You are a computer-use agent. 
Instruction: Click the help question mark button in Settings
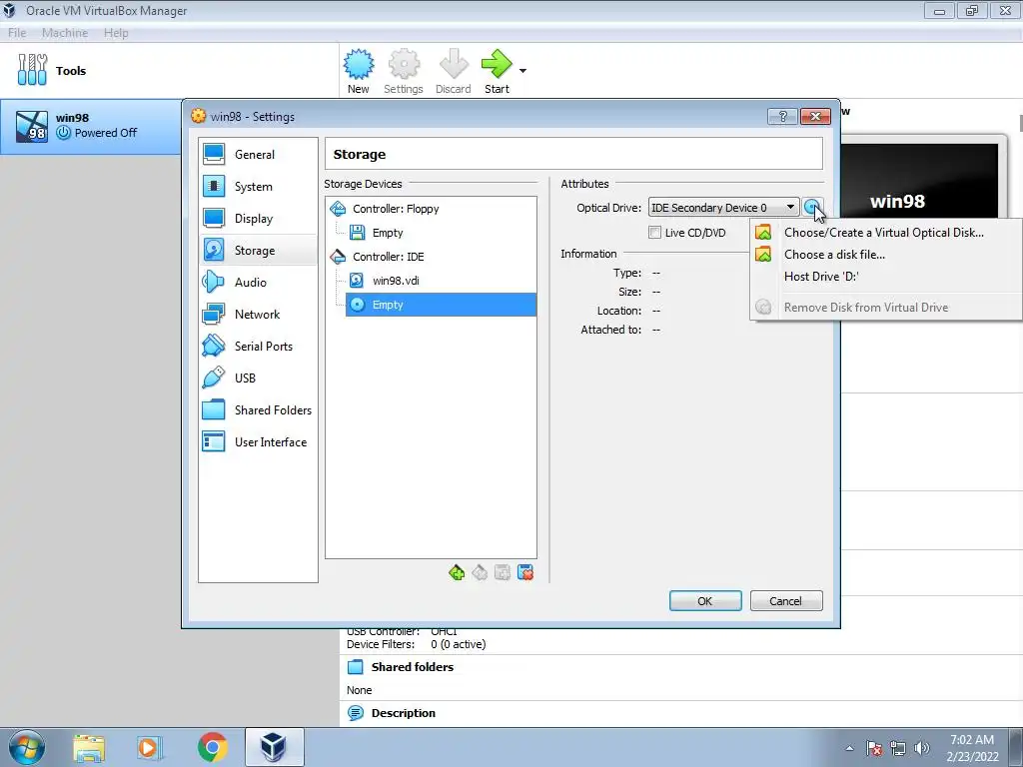tap(783, 117)
